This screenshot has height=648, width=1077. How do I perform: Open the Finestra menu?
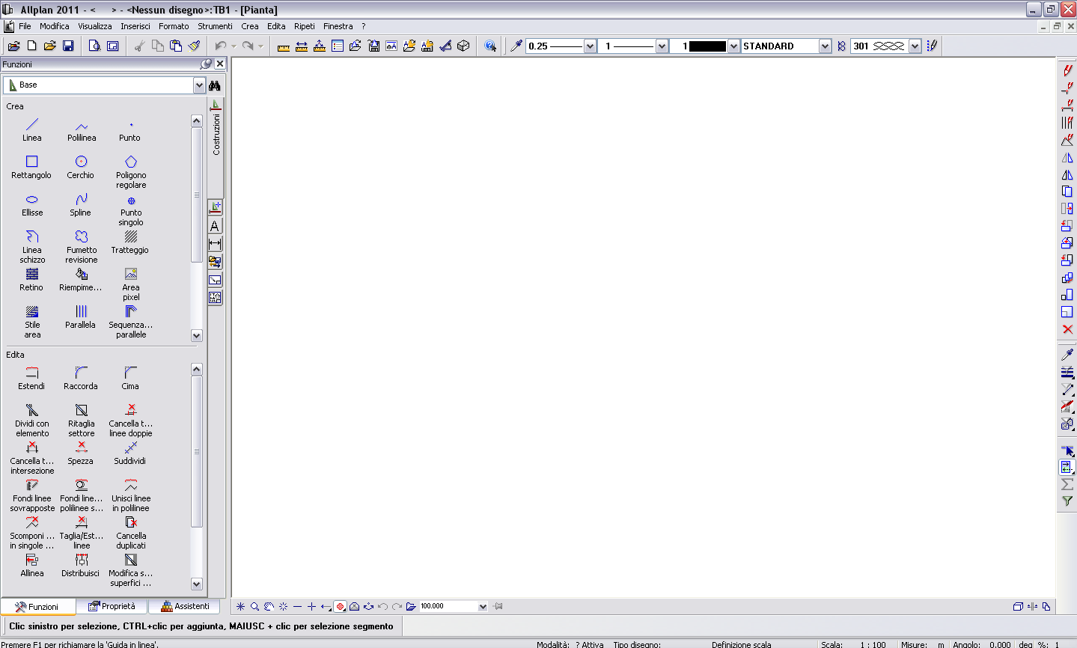[338, 26]
